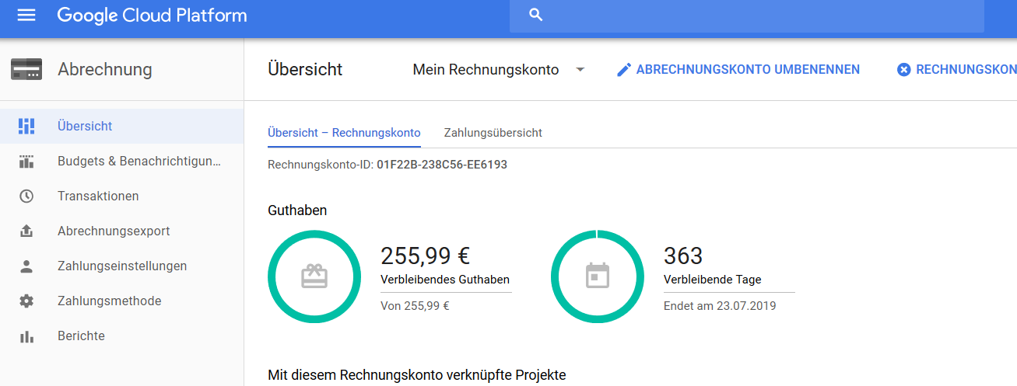The image size is (1017, 386).
Task: Click the Übersicht dashboard icon in sidebar
Action: (26, 126)
